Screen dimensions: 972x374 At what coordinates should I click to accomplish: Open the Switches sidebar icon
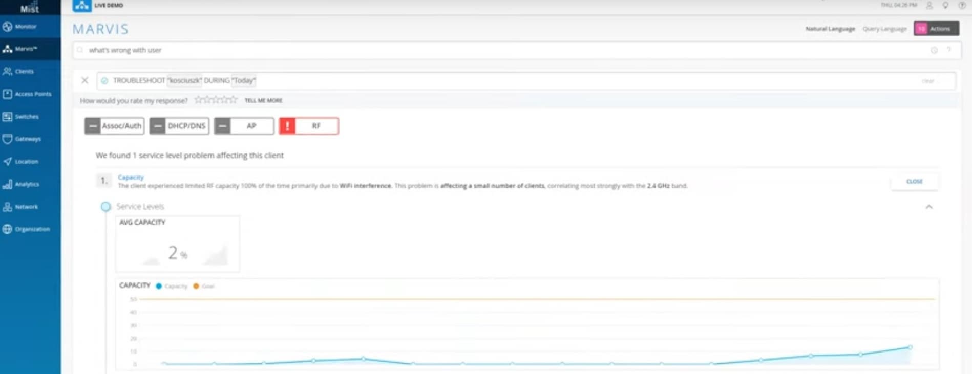coord(8,117)
